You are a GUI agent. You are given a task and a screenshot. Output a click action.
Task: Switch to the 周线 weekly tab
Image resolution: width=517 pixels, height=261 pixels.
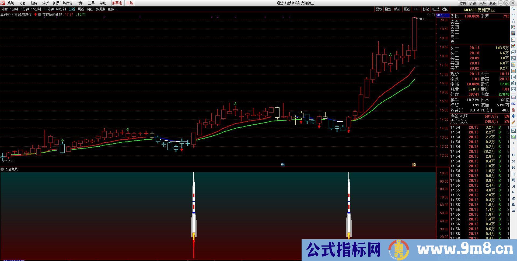(81, 9)
